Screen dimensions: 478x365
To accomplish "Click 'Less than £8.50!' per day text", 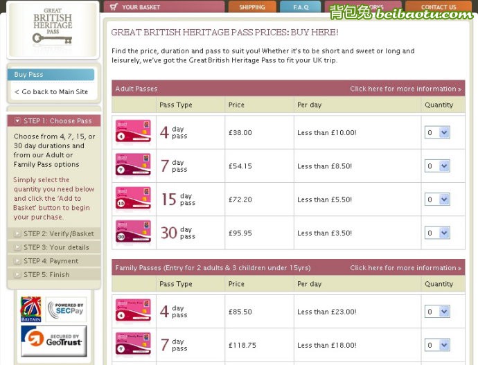I will (x=325, y=166).
